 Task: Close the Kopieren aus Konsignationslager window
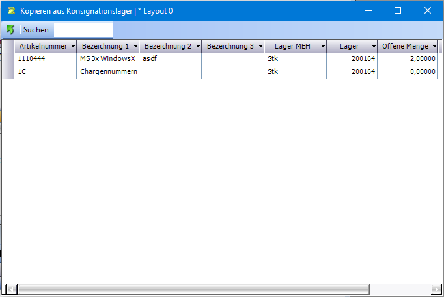point(428,10)
